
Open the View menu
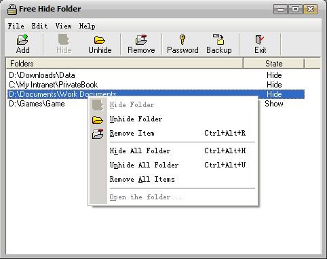[x=63, y=26]
